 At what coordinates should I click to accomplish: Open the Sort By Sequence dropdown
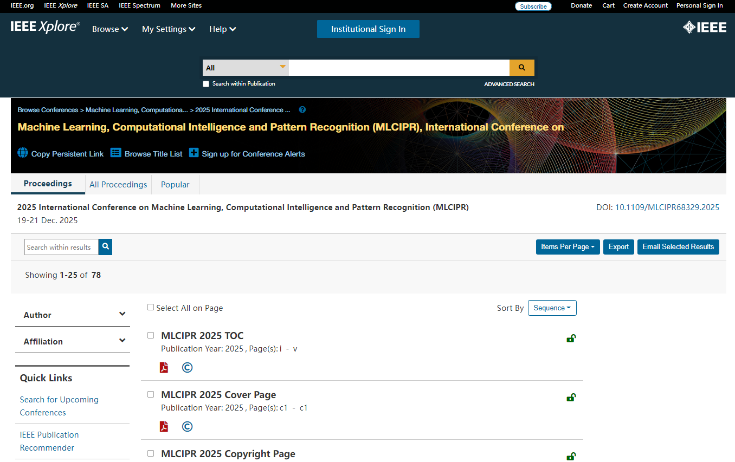tap(552, 308)
